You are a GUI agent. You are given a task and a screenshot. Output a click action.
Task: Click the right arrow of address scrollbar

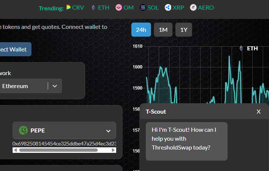(113, 150)
